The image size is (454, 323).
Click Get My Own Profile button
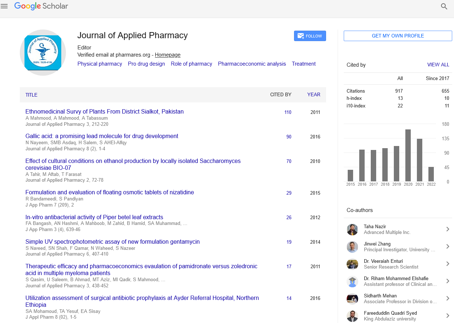tap(397, 36)
